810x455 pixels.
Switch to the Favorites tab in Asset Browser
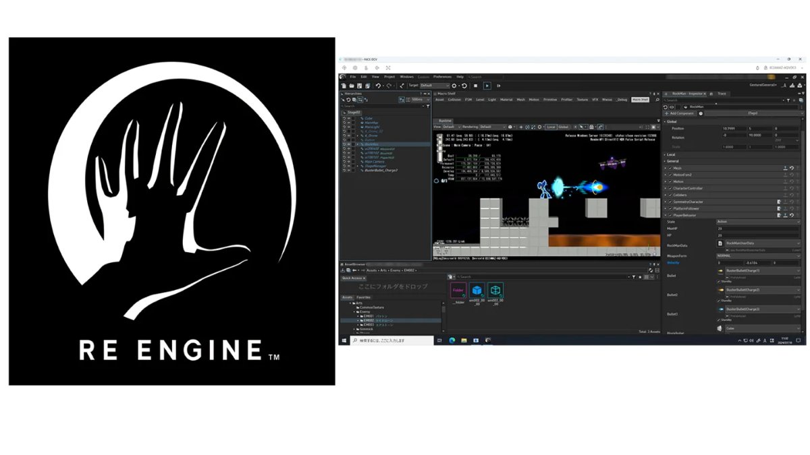364,297
